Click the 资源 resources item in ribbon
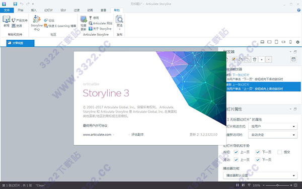This screenshot has height=189, width=302. pyautogui.click(x=17, y=26)
